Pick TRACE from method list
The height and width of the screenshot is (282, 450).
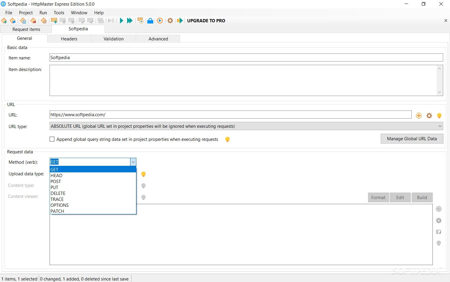pyautogui.click(x=93, y=199)
